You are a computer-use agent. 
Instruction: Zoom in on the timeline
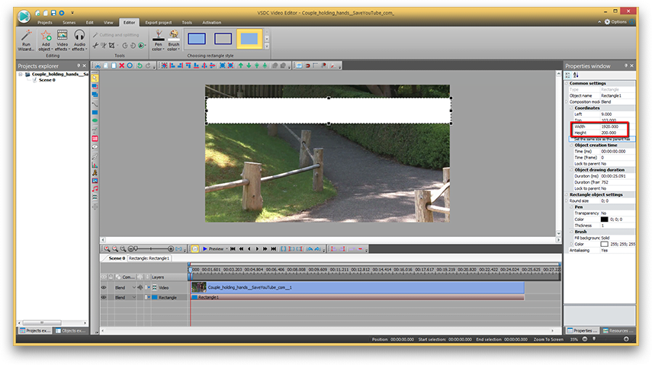click(107, 249)
